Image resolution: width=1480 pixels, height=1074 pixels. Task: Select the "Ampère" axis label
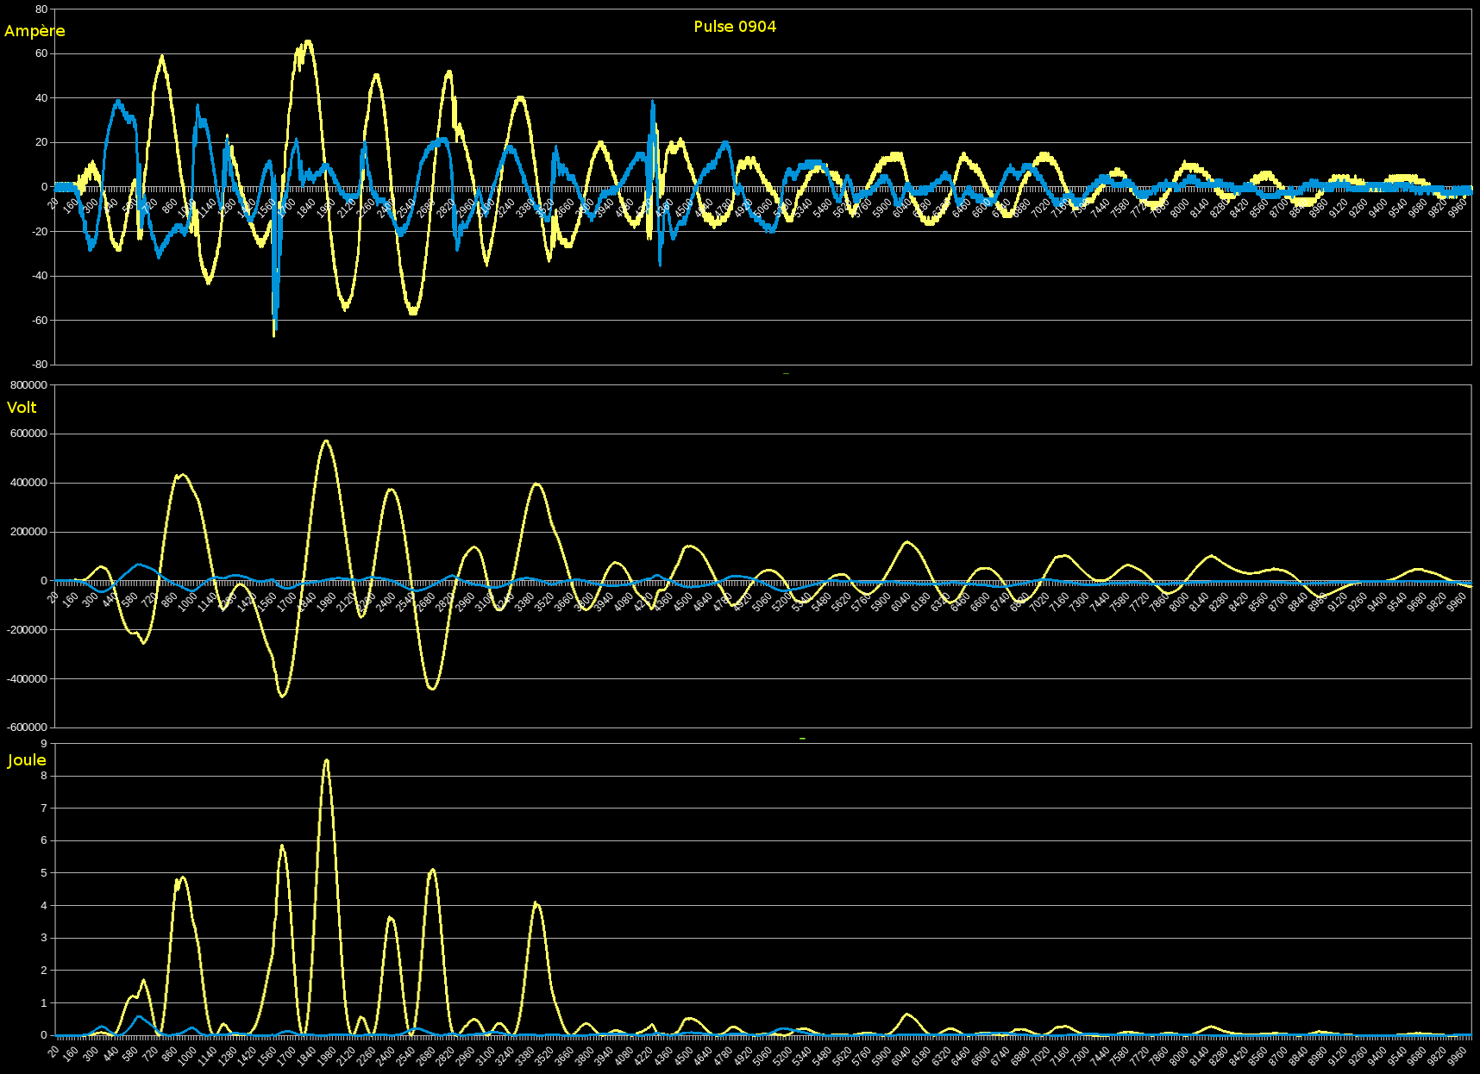34,31
